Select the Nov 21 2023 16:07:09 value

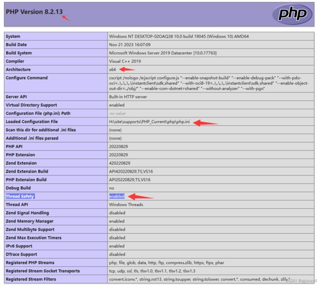pos(130,45)
